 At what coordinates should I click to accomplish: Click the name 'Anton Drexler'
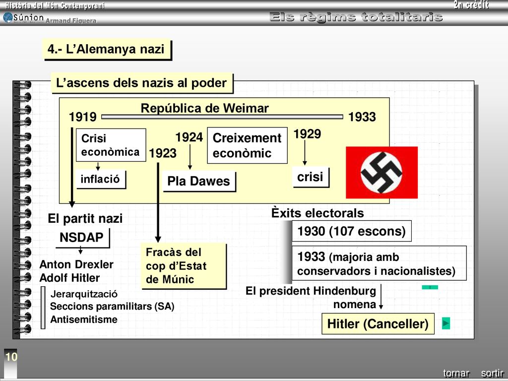(76, 264)
